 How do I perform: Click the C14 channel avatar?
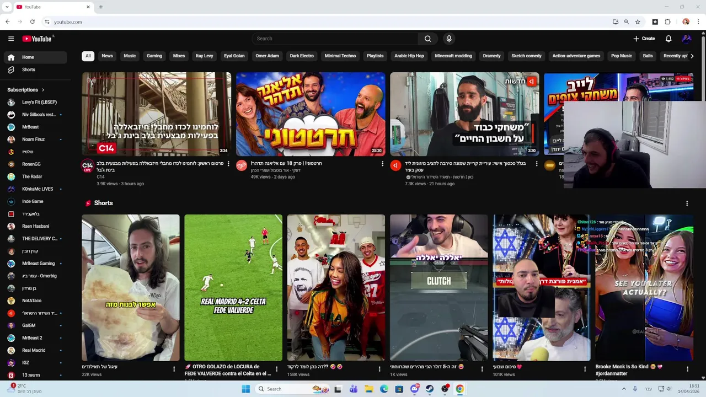pos(88,166)
